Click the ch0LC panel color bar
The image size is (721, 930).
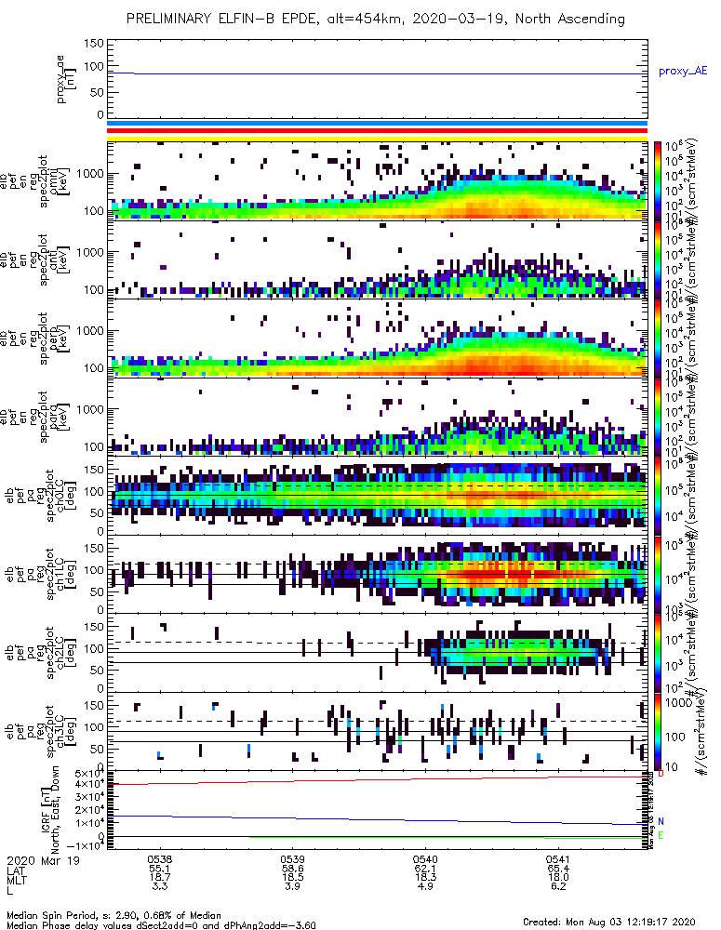pos(658,496)
